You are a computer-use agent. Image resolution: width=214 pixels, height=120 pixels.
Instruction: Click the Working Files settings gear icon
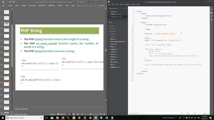pyautogui.click(x=123, y=8)
